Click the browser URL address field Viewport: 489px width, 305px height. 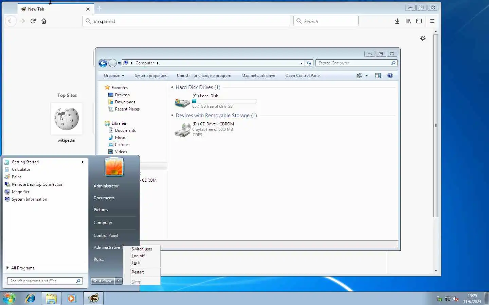tap(186, 21)
